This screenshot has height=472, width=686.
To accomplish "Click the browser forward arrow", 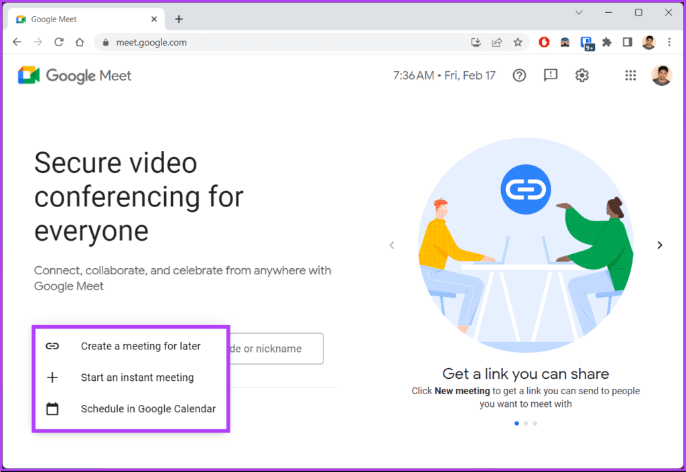I will tap(38, 42).
